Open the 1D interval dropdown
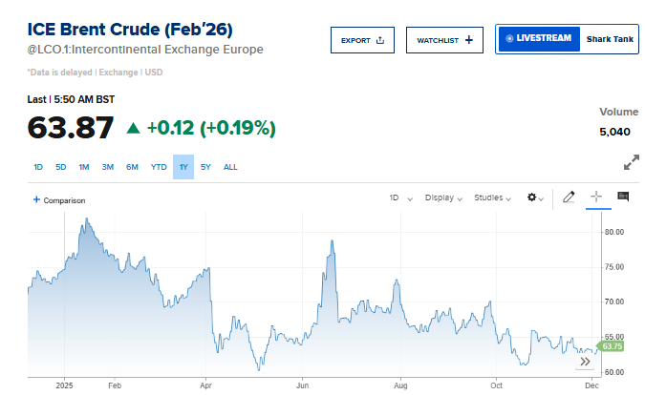This screenshot has height=395, width=645. [x=399, y=197]
